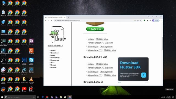Stop page loading with the X button

(51, 20)
